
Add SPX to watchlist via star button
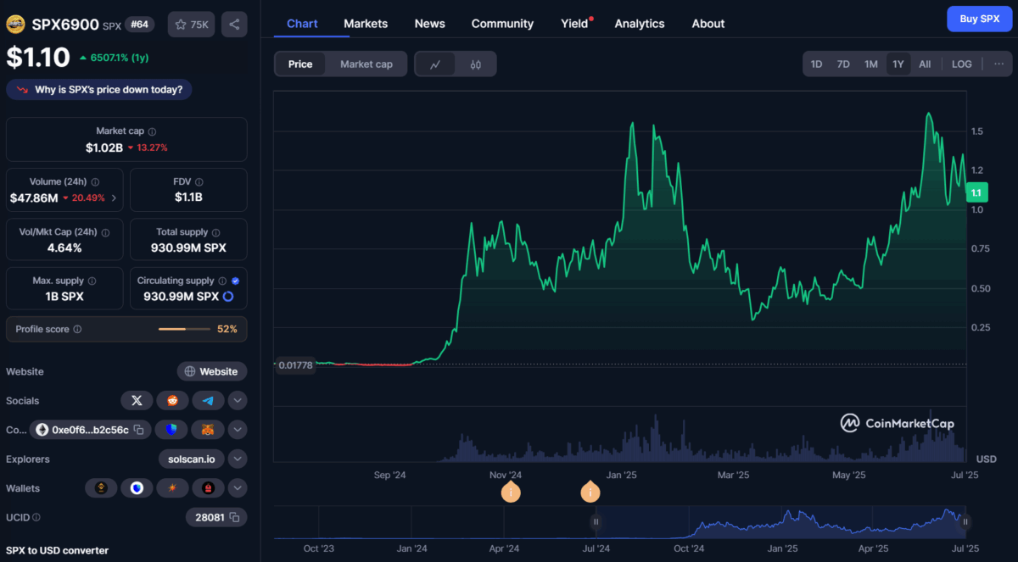[191, 25]
